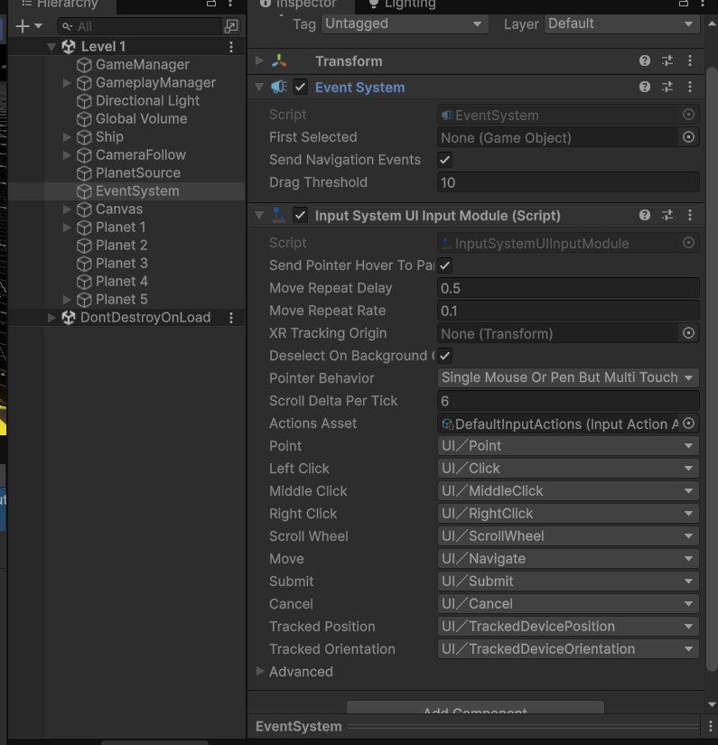The width and height of the screenshot is (718, 745).
Task: Open the Layer Default dropdown
Action: tap(620, 23)
